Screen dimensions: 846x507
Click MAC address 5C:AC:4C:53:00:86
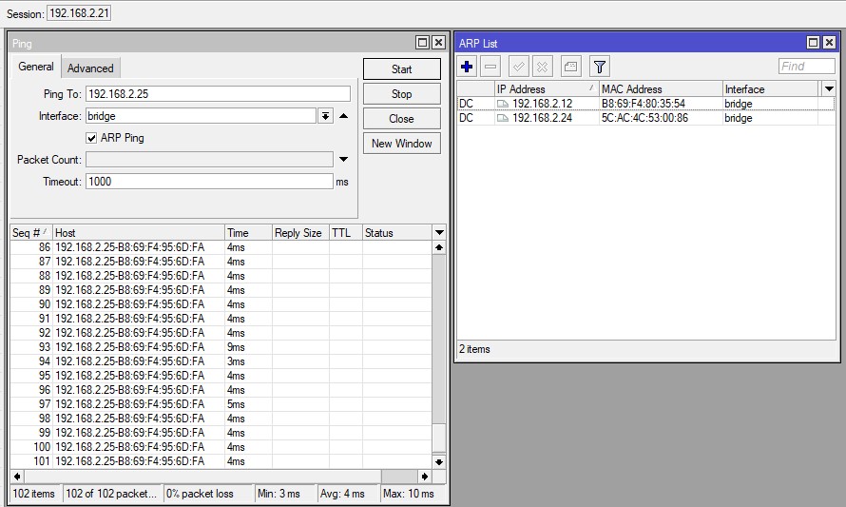[644, 118]
